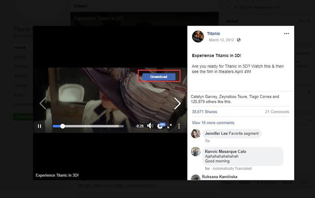Screen dimensions: 315x198
Task: Open Jennifer Lee's profile avatar
Action: [x=196, y=133]
